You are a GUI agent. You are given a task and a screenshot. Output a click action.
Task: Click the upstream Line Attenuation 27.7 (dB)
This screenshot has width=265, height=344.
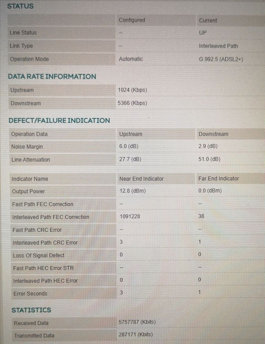point(130,159)
